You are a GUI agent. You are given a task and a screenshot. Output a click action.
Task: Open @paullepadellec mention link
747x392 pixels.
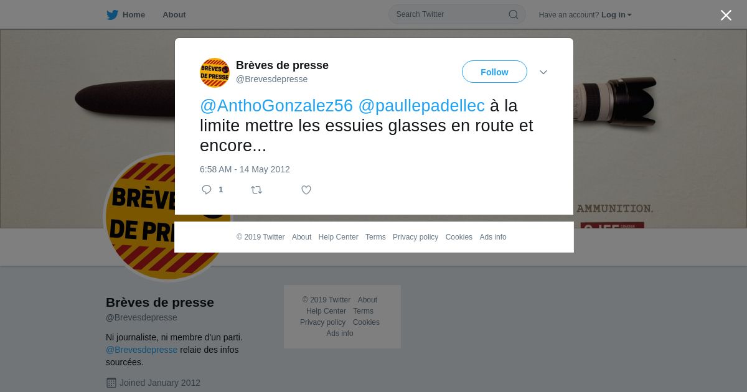pyautogui.click(x=421, y=106)
